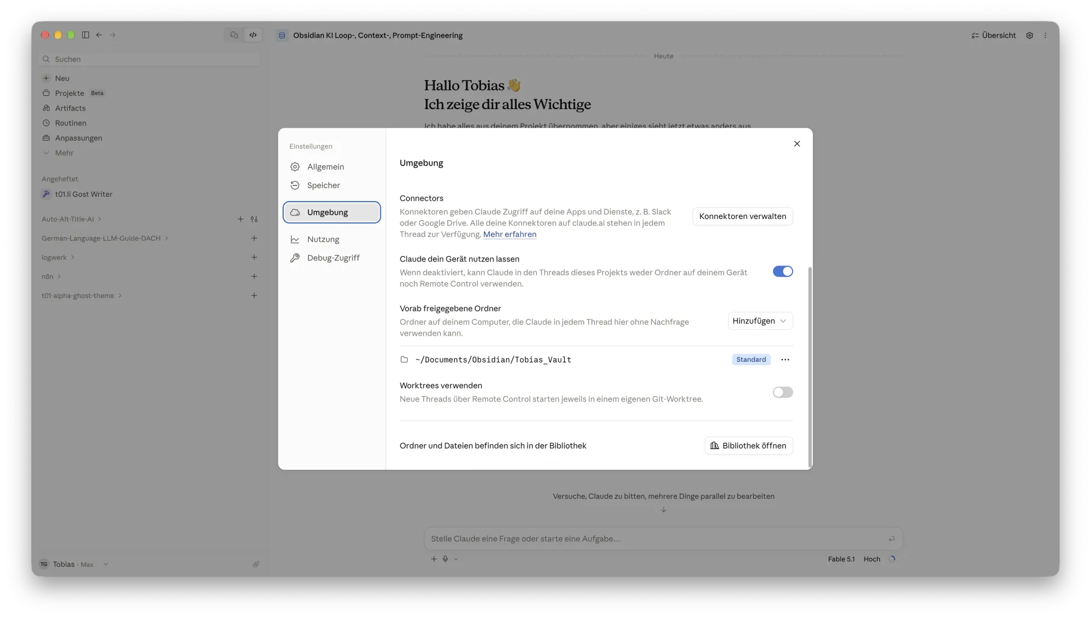Add a thread to the logwerk project
The image size is (1091, 618).
[254, 257]
